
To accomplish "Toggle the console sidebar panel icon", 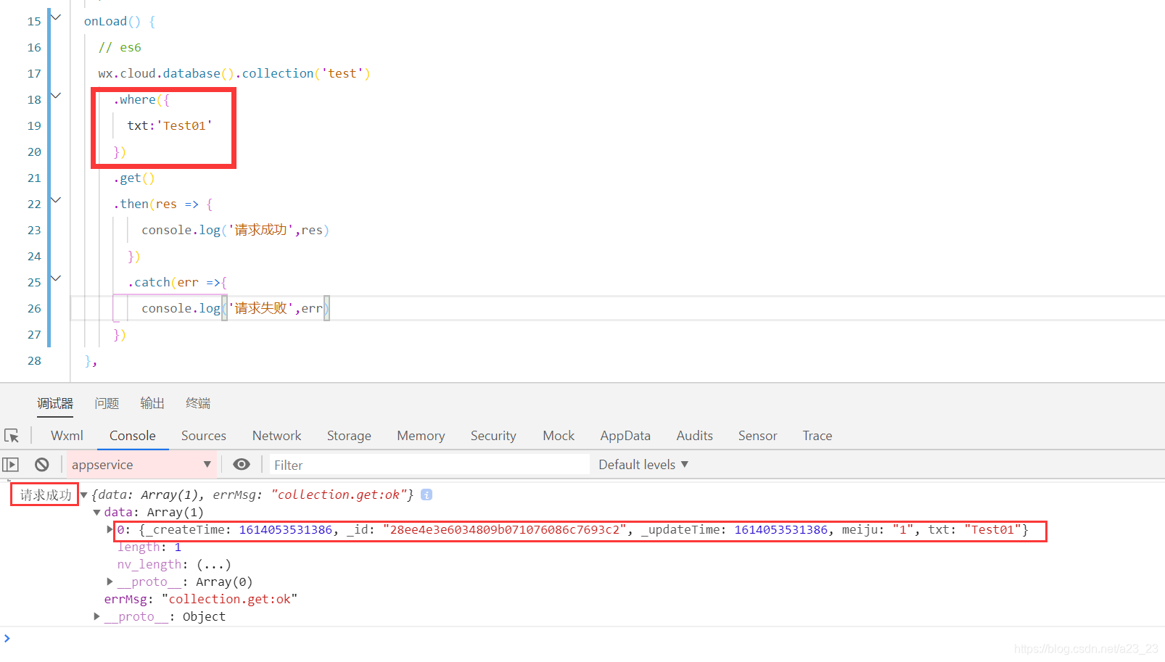I will click(x=11, y=465).
